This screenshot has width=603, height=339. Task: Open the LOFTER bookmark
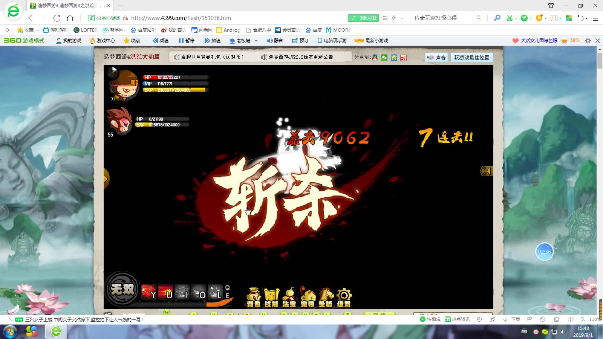pyautogui.click(x=86, y=30)
